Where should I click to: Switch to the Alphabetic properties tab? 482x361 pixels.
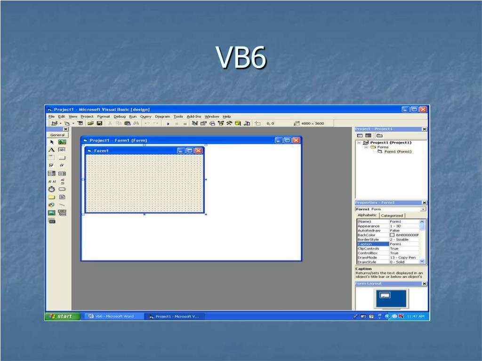(x=367, y=215)
